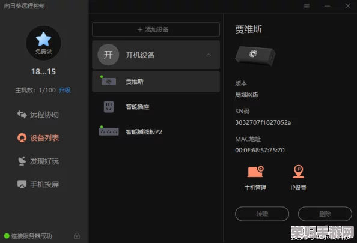This screenshot has height=243, width=357.
Task: Click the orange device list icon
Action: pyautogui.click(x=22, y=138)
